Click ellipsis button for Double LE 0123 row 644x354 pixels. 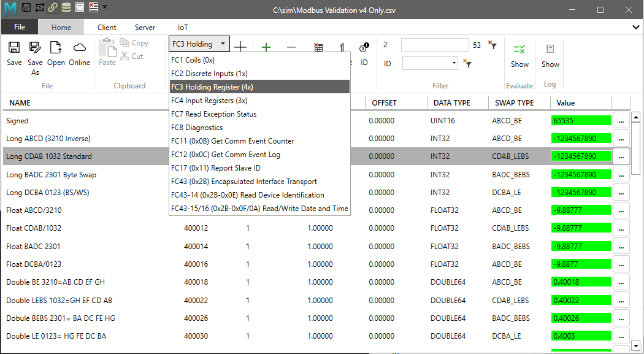tap(621, 336)
